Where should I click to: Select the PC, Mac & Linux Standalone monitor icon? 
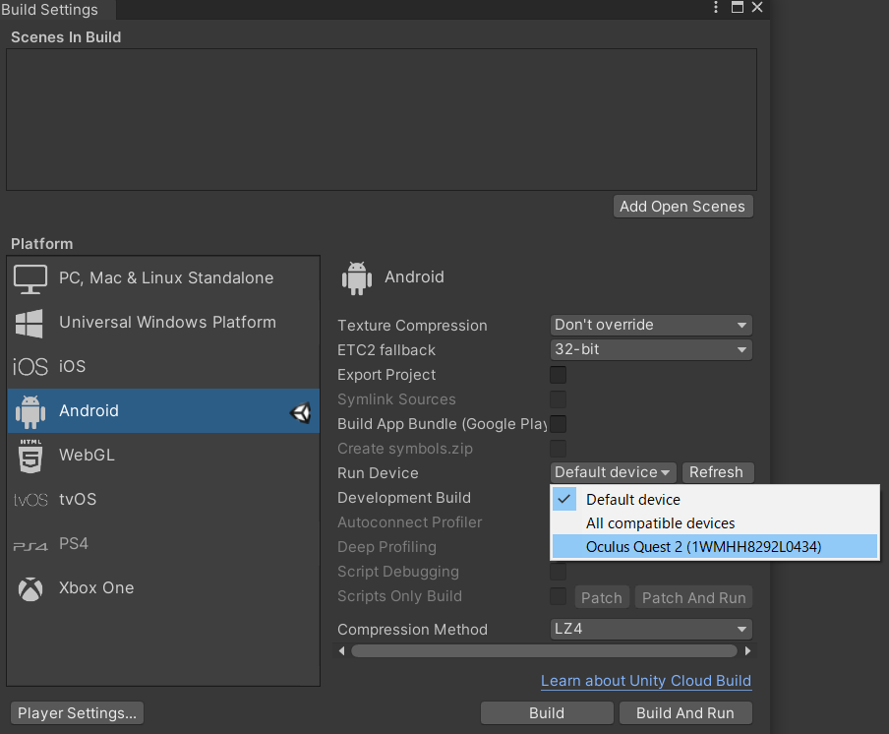tap(30, 278)
